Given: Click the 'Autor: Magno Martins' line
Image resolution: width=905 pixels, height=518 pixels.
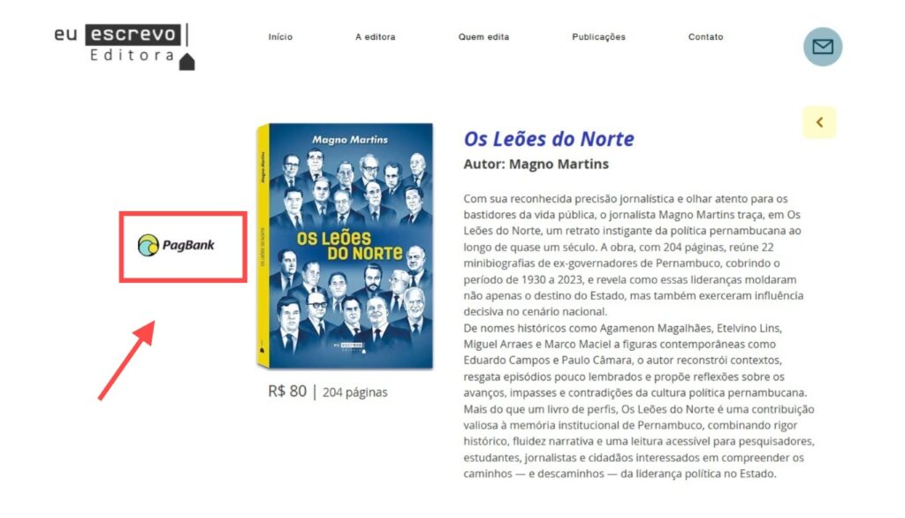Looking at the screenshot, I should coord(536,164).
